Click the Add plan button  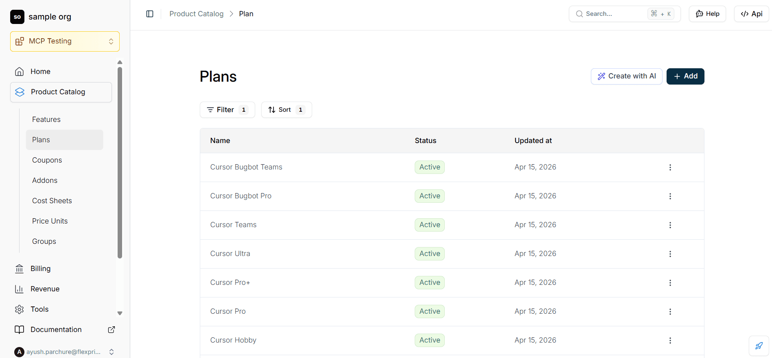[x=685, y=76]
